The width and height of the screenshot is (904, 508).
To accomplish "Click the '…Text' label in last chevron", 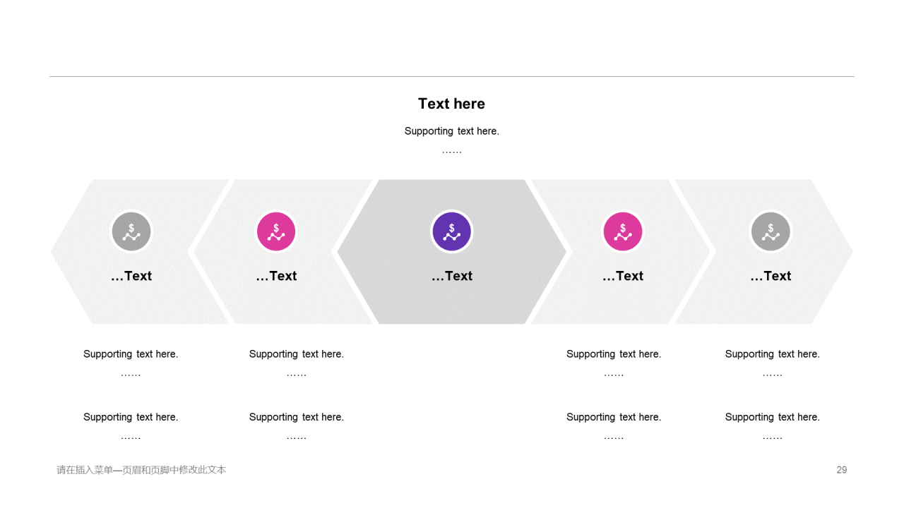I will pos(771,276).
